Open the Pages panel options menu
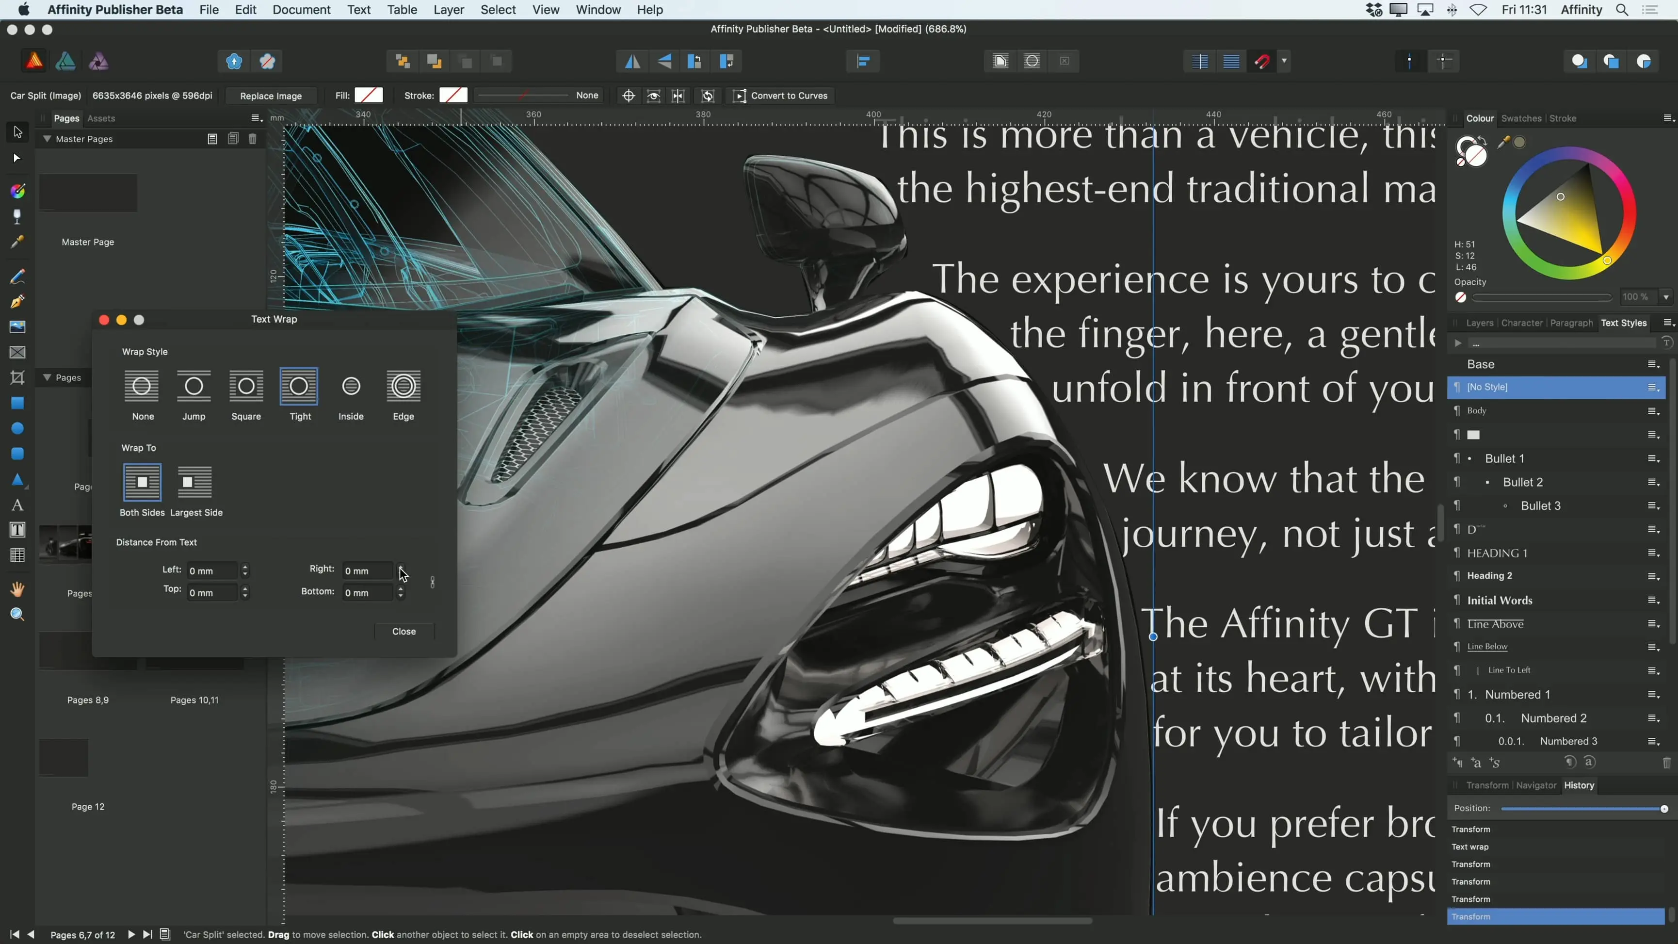Viewport: 1678px width, 944px height. pyautogui.click(x=257, y=118)
